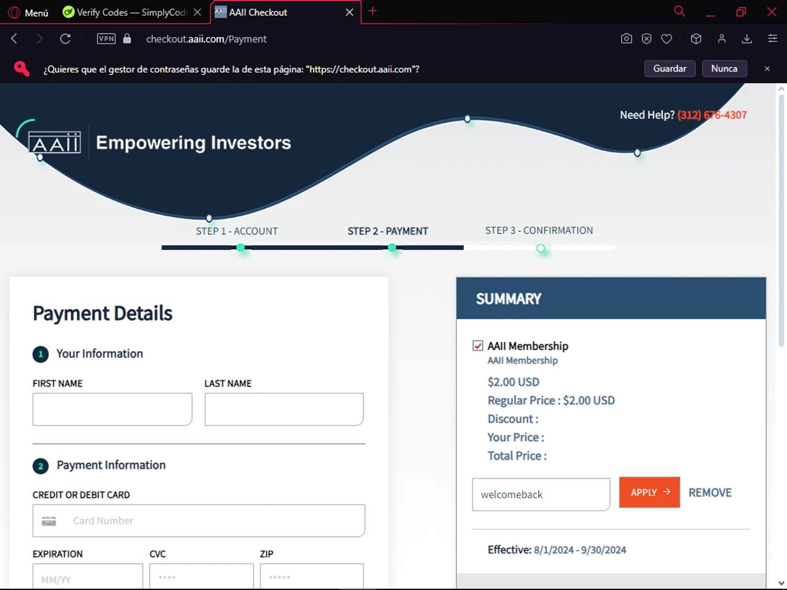
Task: Open a new browser tab
Action: point(373,11)
